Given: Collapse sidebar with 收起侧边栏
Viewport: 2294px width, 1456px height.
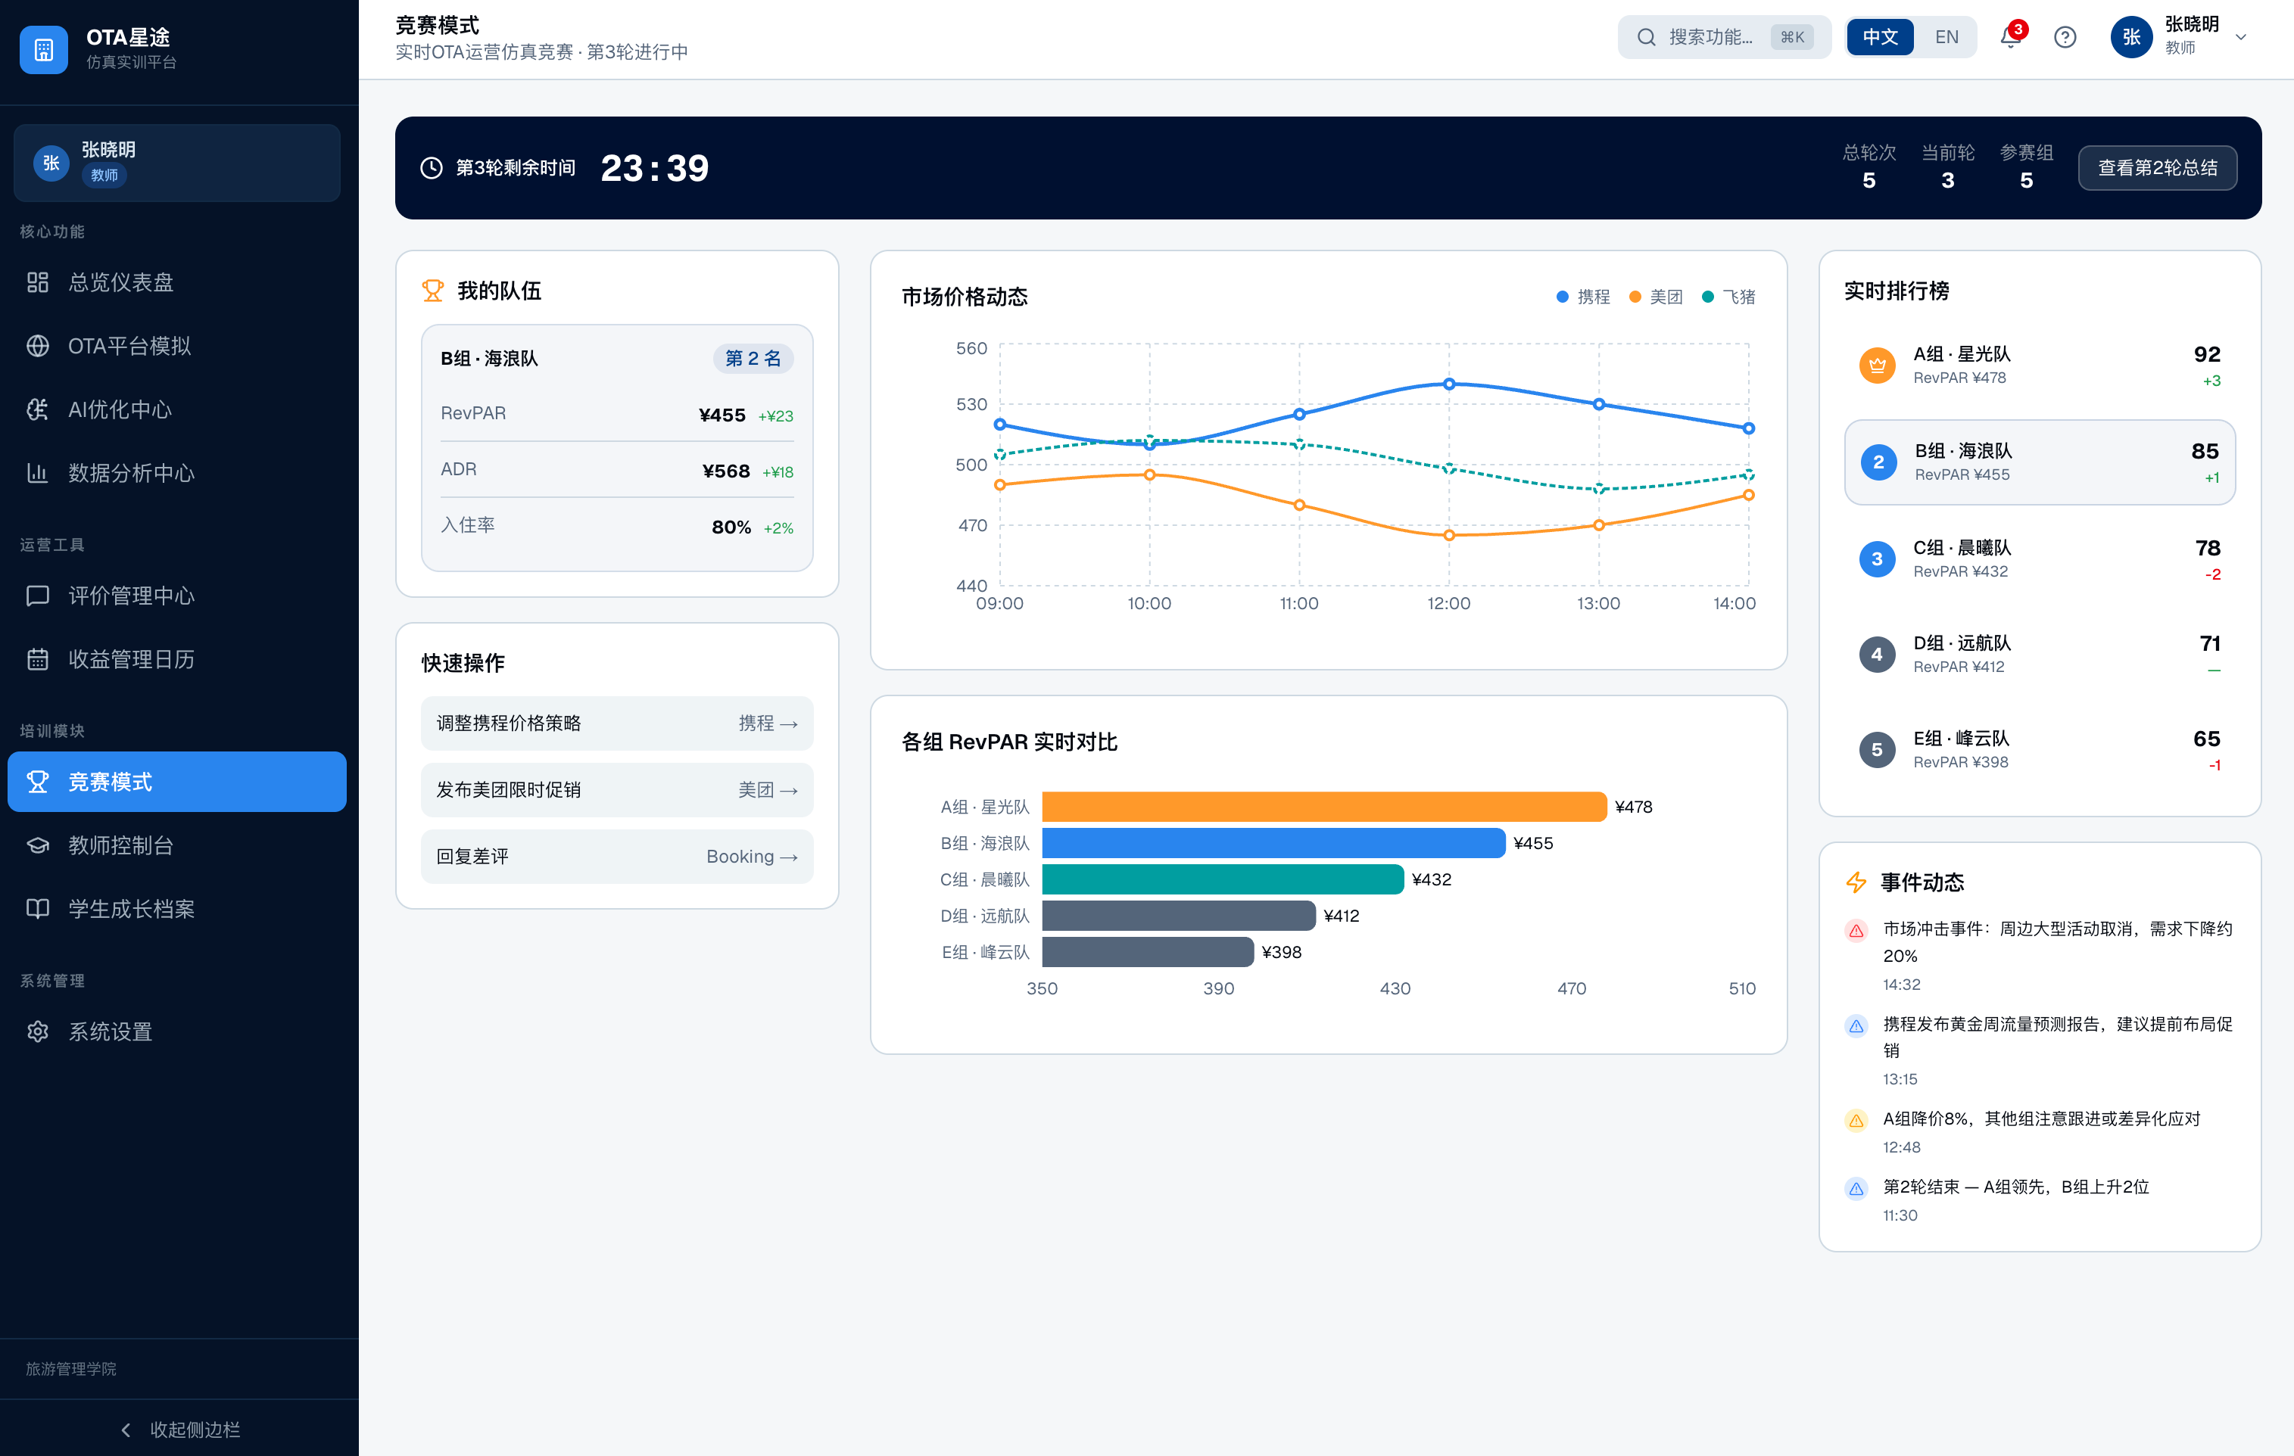Looking at the screenshot, I should pos(179,1429).
